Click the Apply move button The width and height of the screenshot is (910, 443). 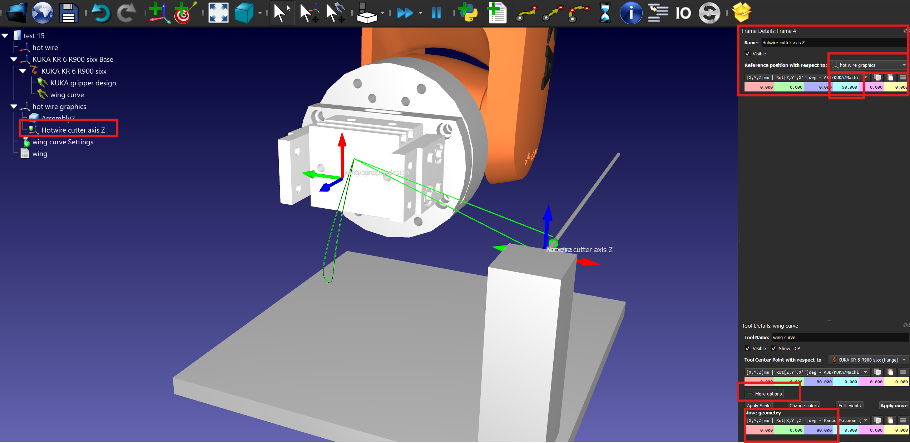click(x=894, y=405)
